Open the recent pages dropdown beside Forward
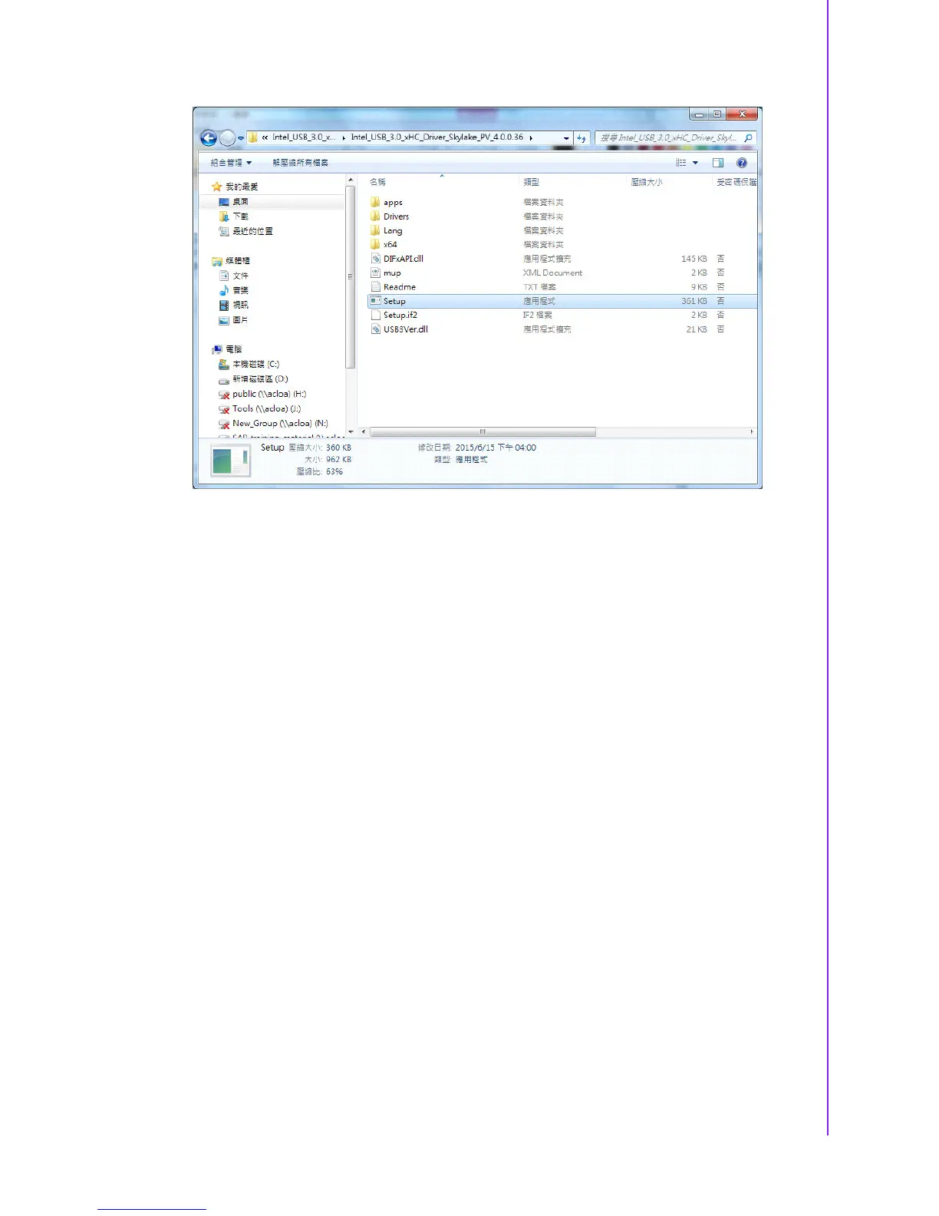 [241, 139]
